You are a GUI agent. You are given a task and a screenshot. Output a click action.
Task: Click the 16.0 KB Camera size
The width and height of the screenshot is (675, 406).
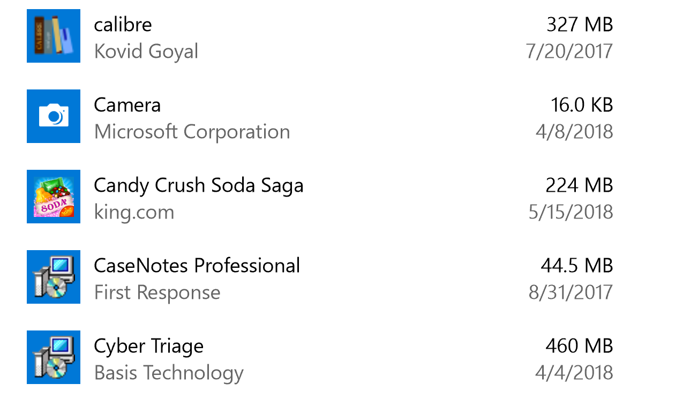click(581, 105)
